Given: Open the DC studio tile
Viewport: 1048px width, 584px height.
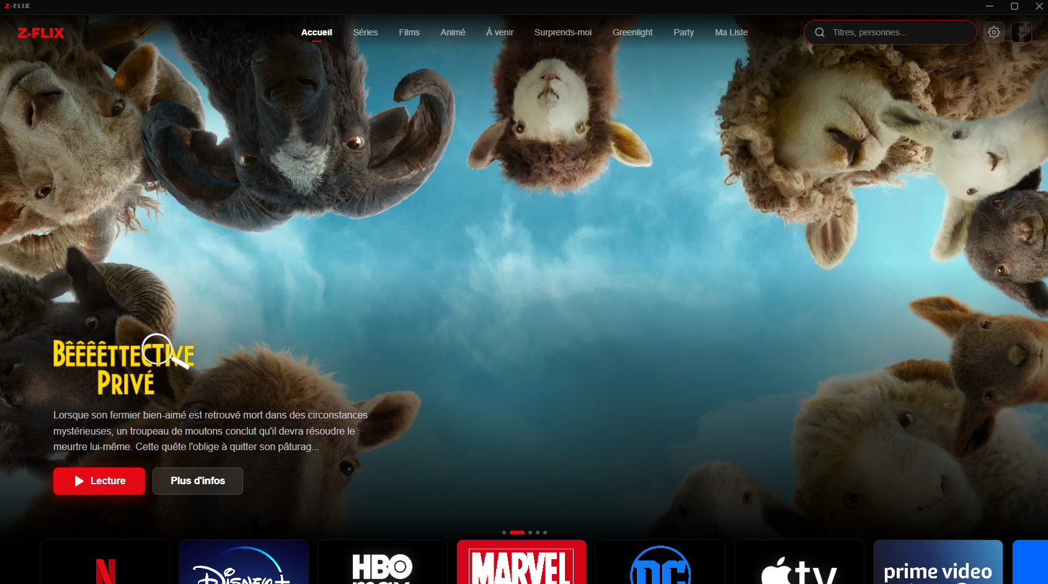Looking at the screenshot, I should [x=660, y=562].
